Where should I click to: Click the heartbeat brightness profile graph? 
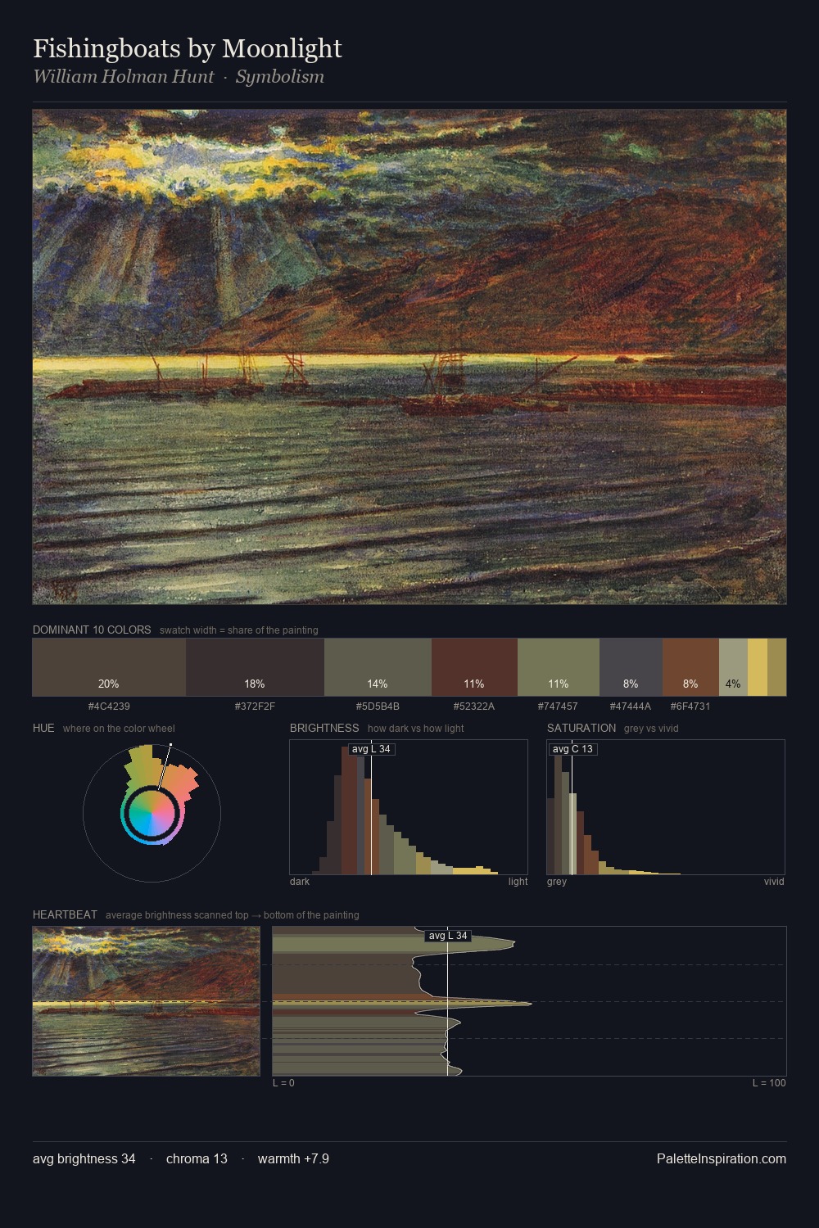529,1001
